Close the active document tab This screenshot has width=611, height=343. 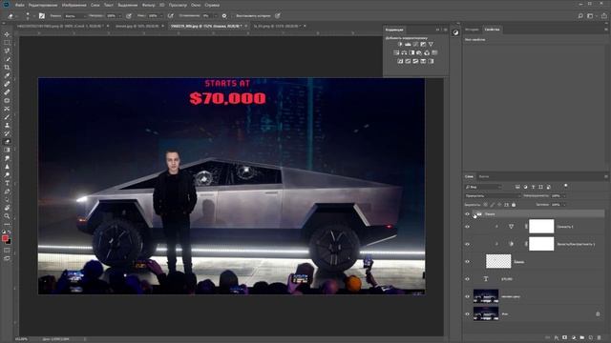[246, 26]
